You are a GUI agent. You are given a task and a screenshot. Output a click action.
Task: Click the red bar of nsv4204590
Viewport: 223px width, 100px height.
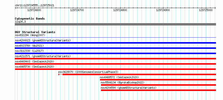pyautogui.click(x=158, y=90)
